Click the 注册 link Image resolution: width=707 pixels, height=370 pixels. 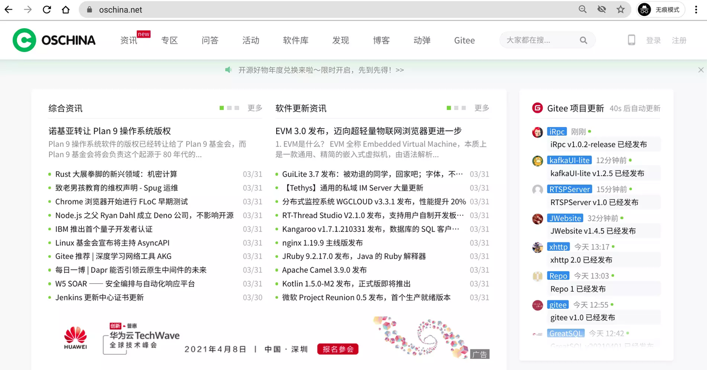(x=679, y=40)
